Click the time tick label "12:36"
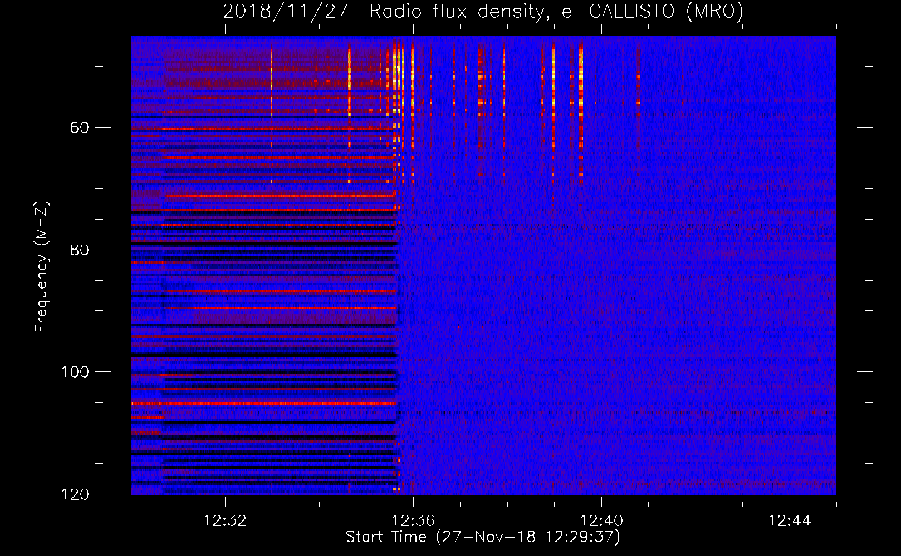The image size is (901, 556). [x=413, y=521]
